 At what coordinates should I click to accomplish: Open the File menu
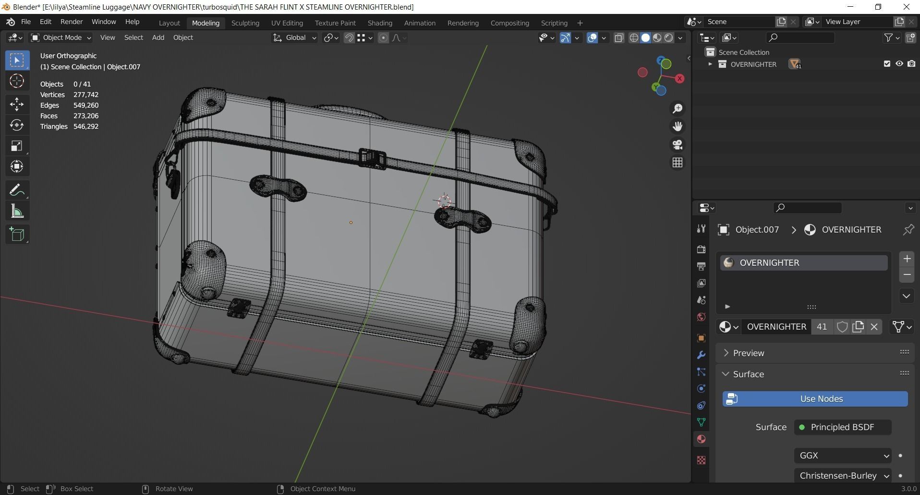[26, 22]
